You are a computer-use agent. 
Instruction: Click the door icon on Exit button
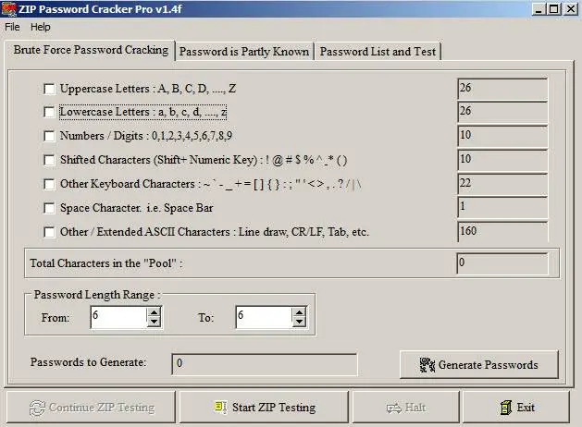(x=505, y=408)
